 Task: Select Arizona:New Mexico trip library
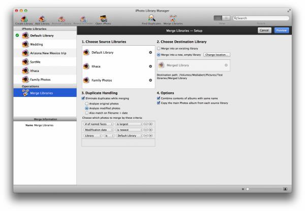point(45,53)
